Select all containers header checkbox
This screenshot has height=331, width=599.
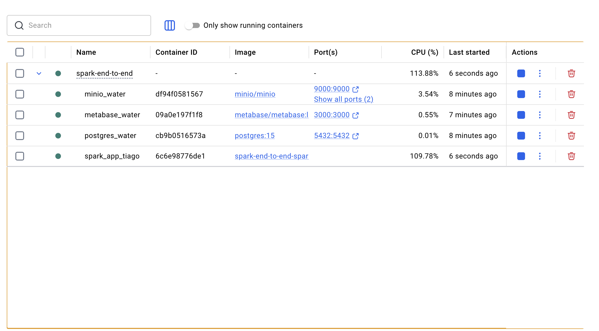tap(20, 52)
